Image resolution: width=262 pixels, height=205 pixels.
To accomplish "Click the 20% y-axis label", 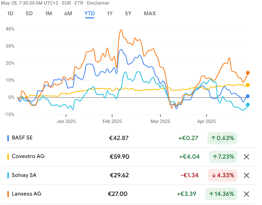I will pyautogui.click(x=10, y=63).
